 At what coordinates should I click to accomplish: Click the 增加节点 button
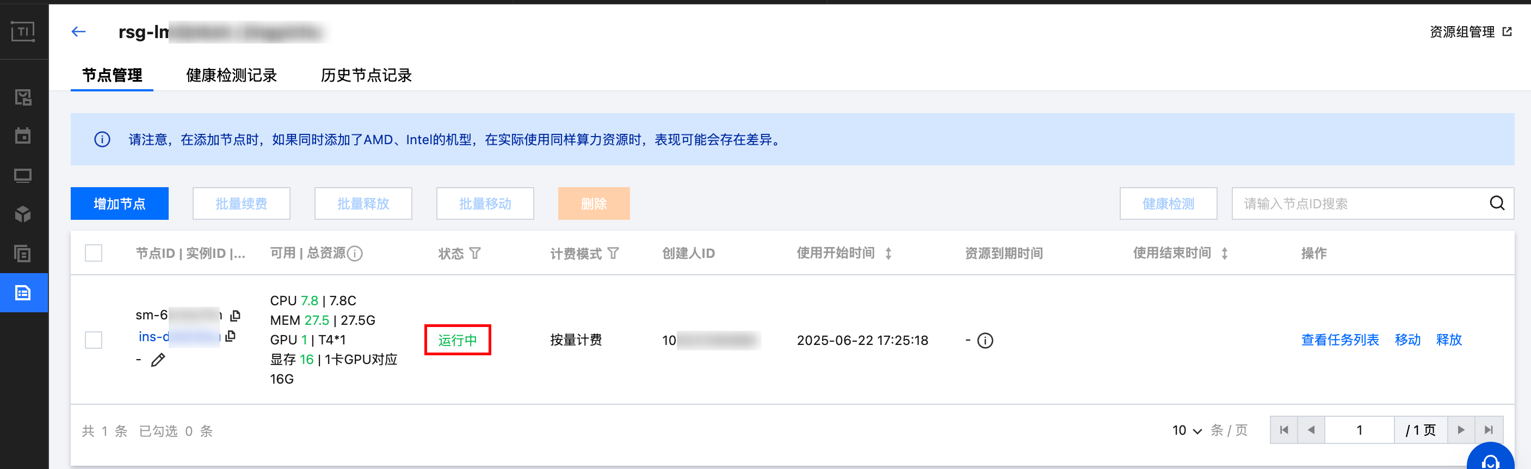pyautogui.click(x=120, y=203)
